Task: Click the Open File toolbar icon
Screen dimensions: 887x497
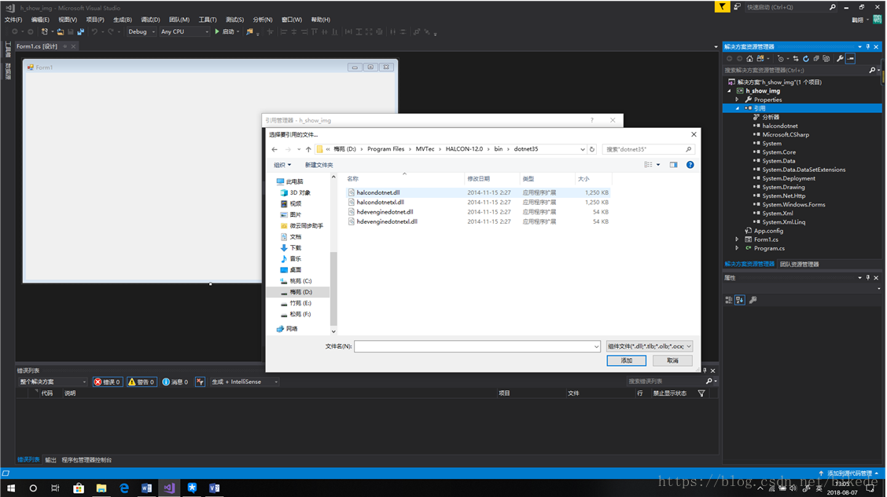Action: click(x=60, y=31)
